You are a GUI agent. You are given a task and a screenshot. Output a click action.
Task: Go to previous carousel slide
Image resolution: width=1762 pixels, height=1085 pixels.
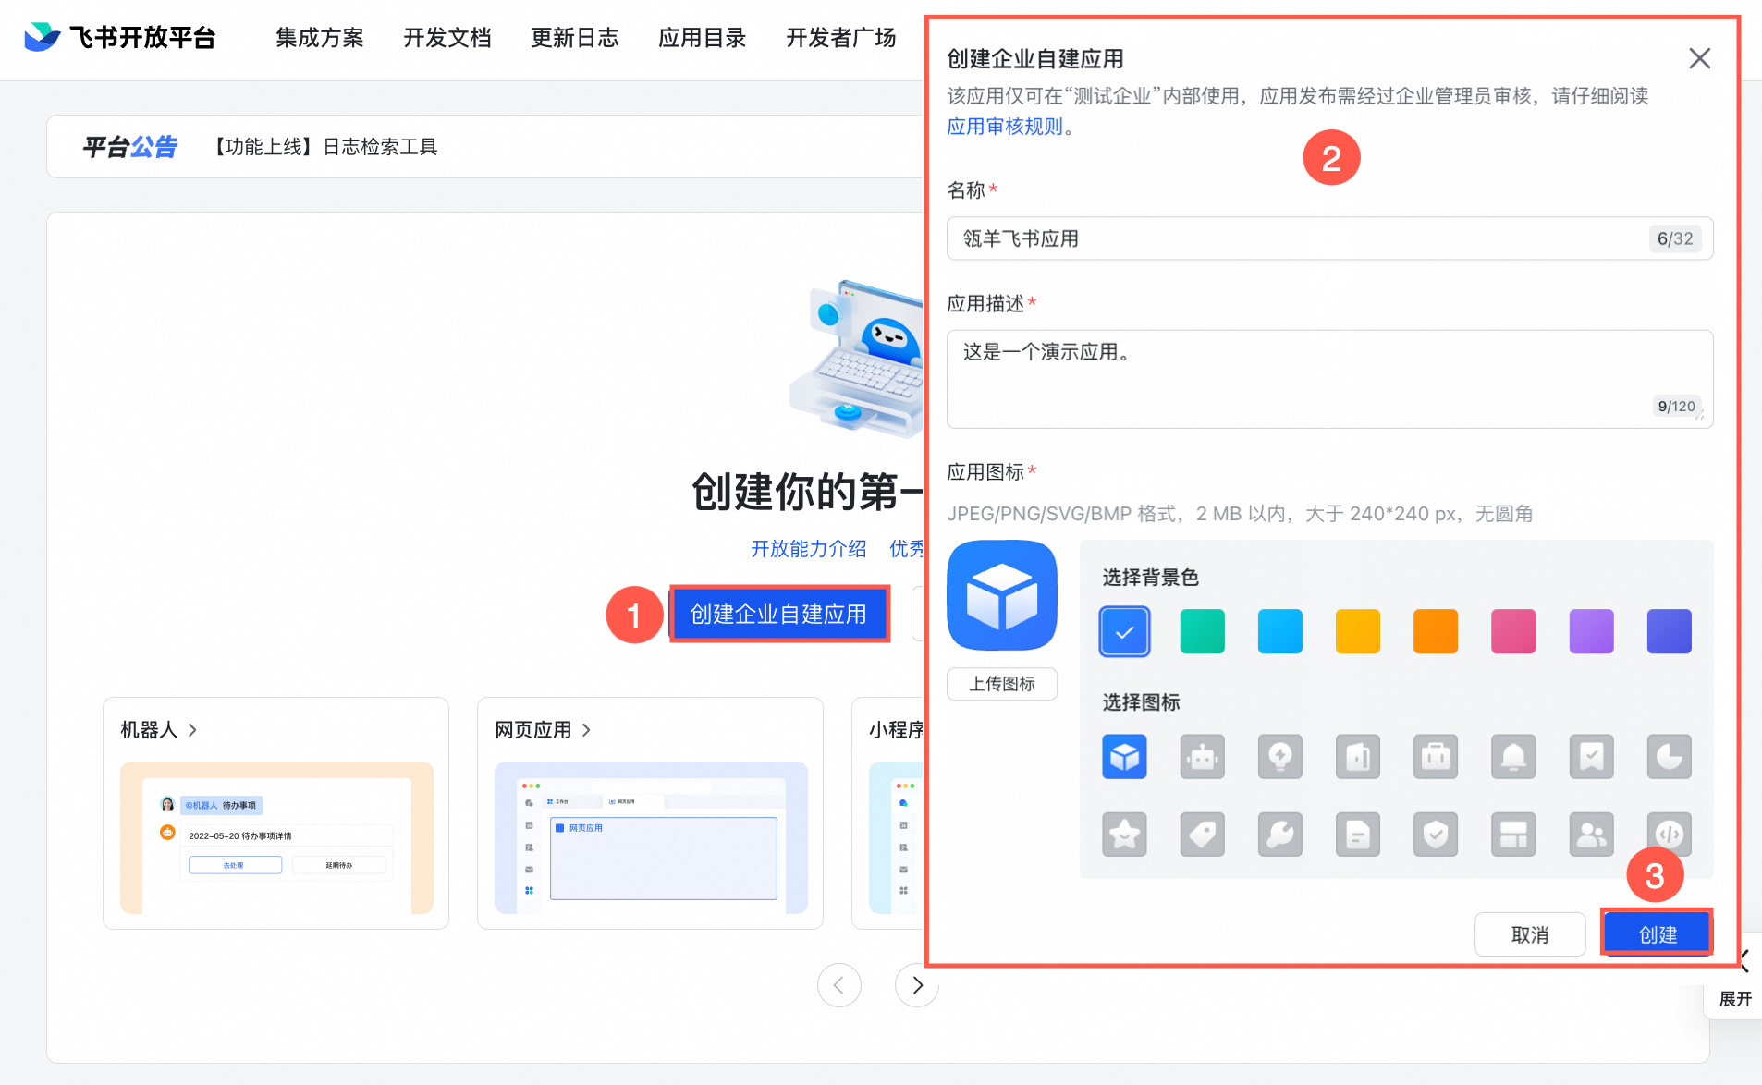(838, 985)
